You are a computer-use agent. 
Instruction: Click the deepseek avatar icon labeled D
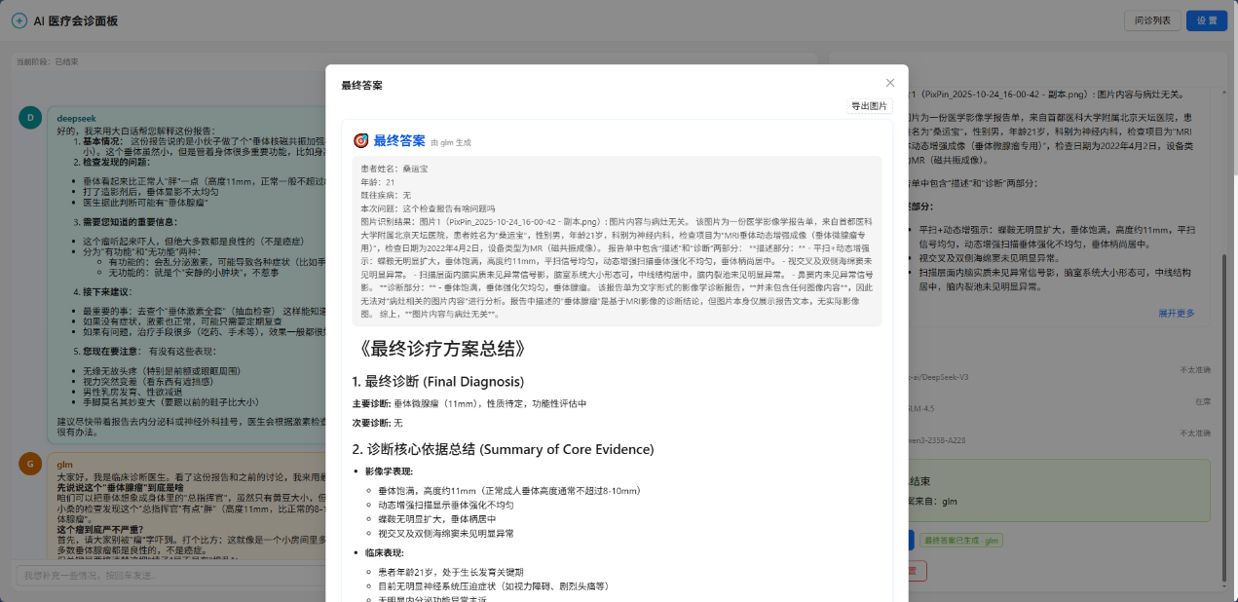pyautogui.click(x=30, y=118)
